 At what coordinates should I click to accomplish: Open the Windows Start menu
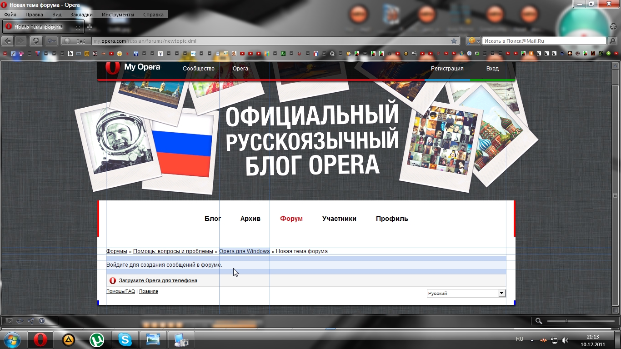click(x=12, y=339)
